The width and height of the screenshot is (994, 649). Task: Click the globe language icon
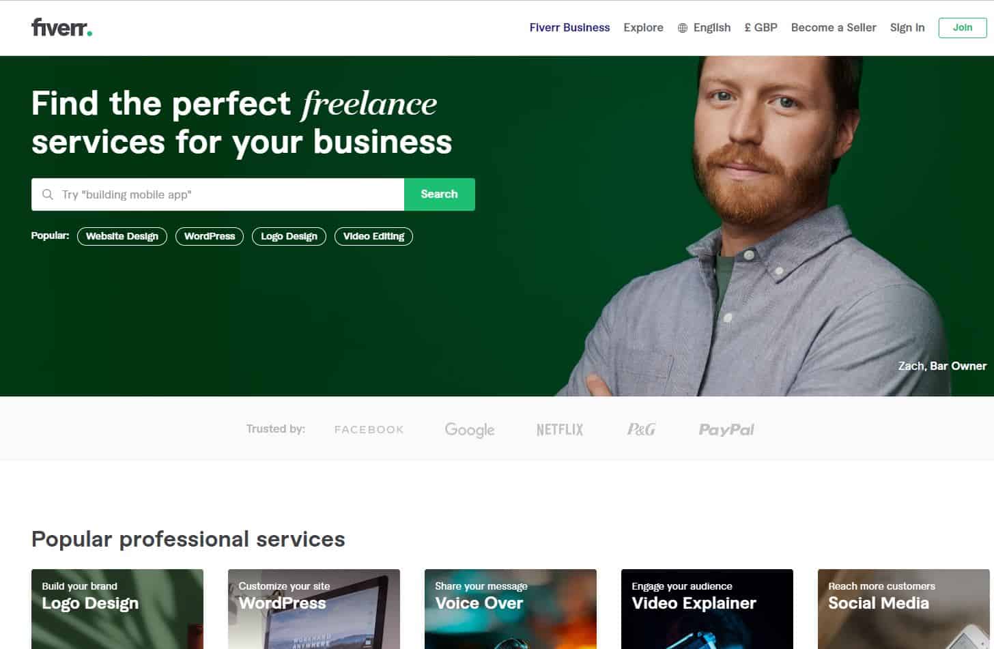(x=682, y=28)
